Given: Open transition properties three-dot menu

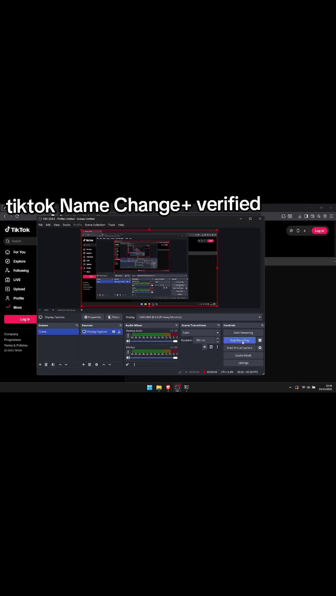Looking at the screenshot, I should pyautogui.click(x=217, y=347).
